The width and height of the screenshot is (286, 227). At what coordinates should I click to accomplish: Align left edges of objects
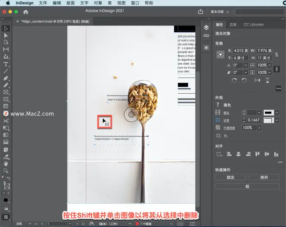tap(229, 154)
